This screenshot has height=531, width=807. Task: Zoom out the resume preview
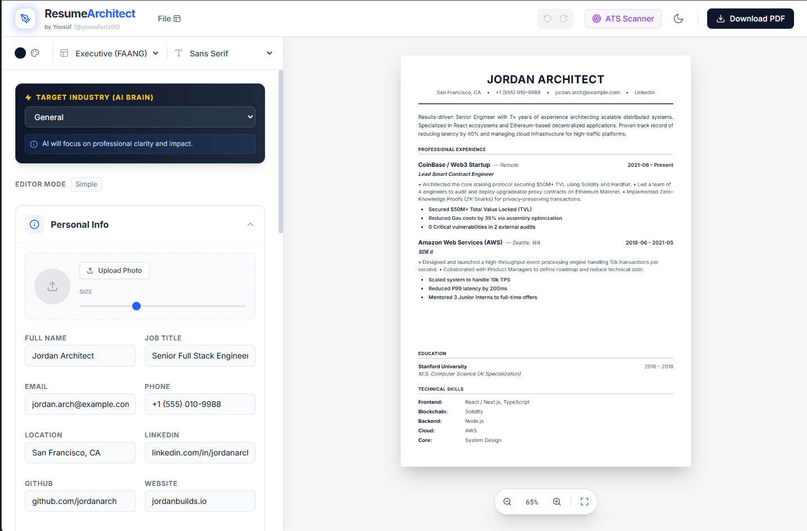point(507,502)
